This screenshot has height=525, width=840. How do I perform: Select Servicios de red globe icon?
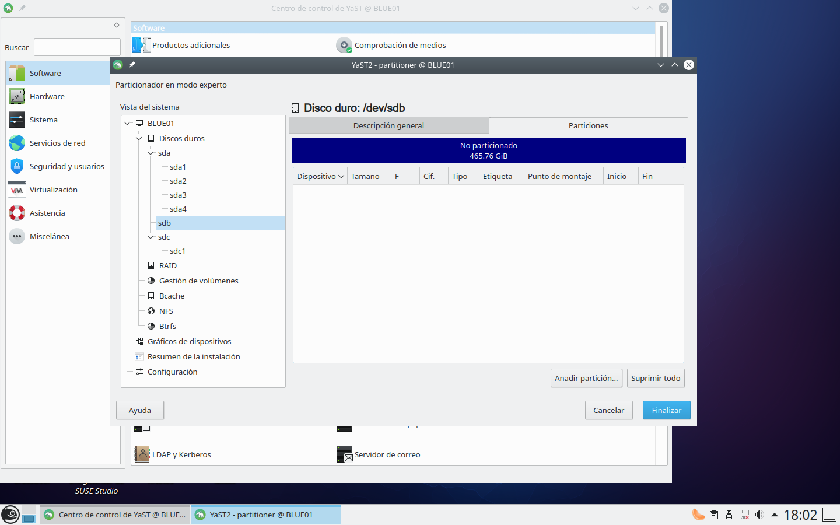(x=17, y=143)
